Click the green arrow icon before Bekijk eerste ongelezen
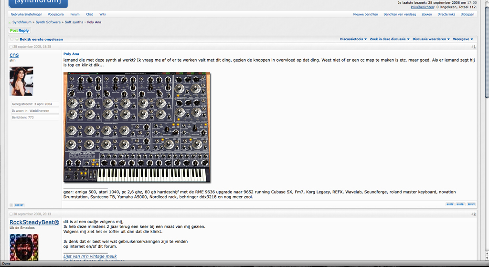Screen dimensions: 489x267 coord(17,39)
